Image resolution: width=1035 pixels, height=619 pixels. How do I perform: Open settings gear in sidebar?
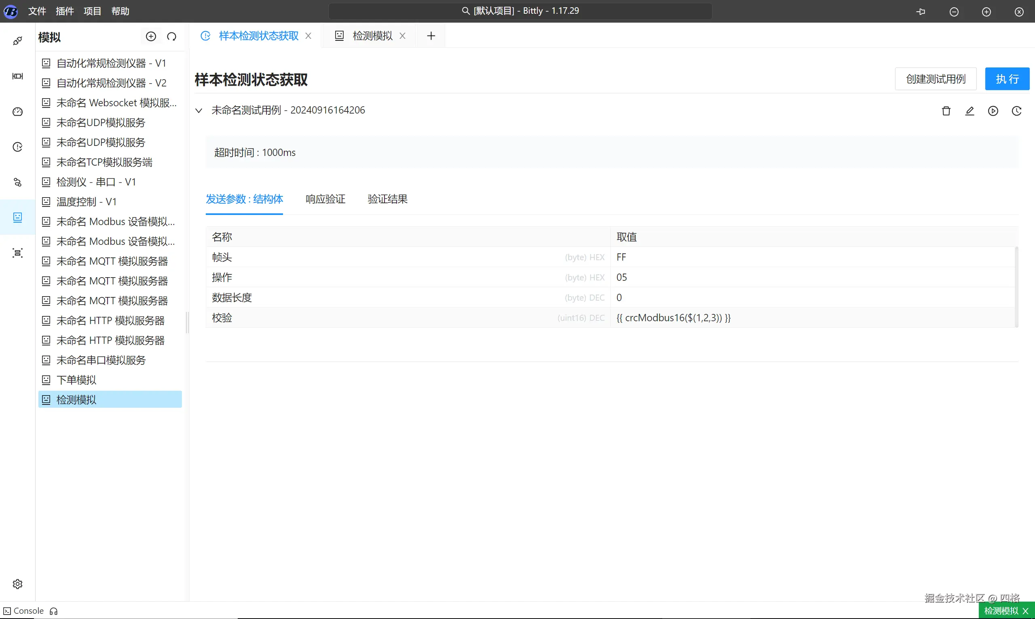click(x=17, y=583)
